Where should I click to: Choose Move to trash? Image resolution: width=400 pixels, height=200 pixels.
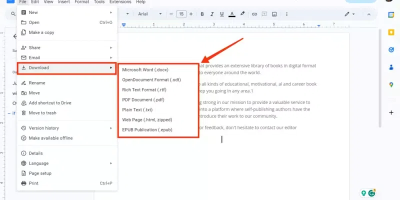67,113
